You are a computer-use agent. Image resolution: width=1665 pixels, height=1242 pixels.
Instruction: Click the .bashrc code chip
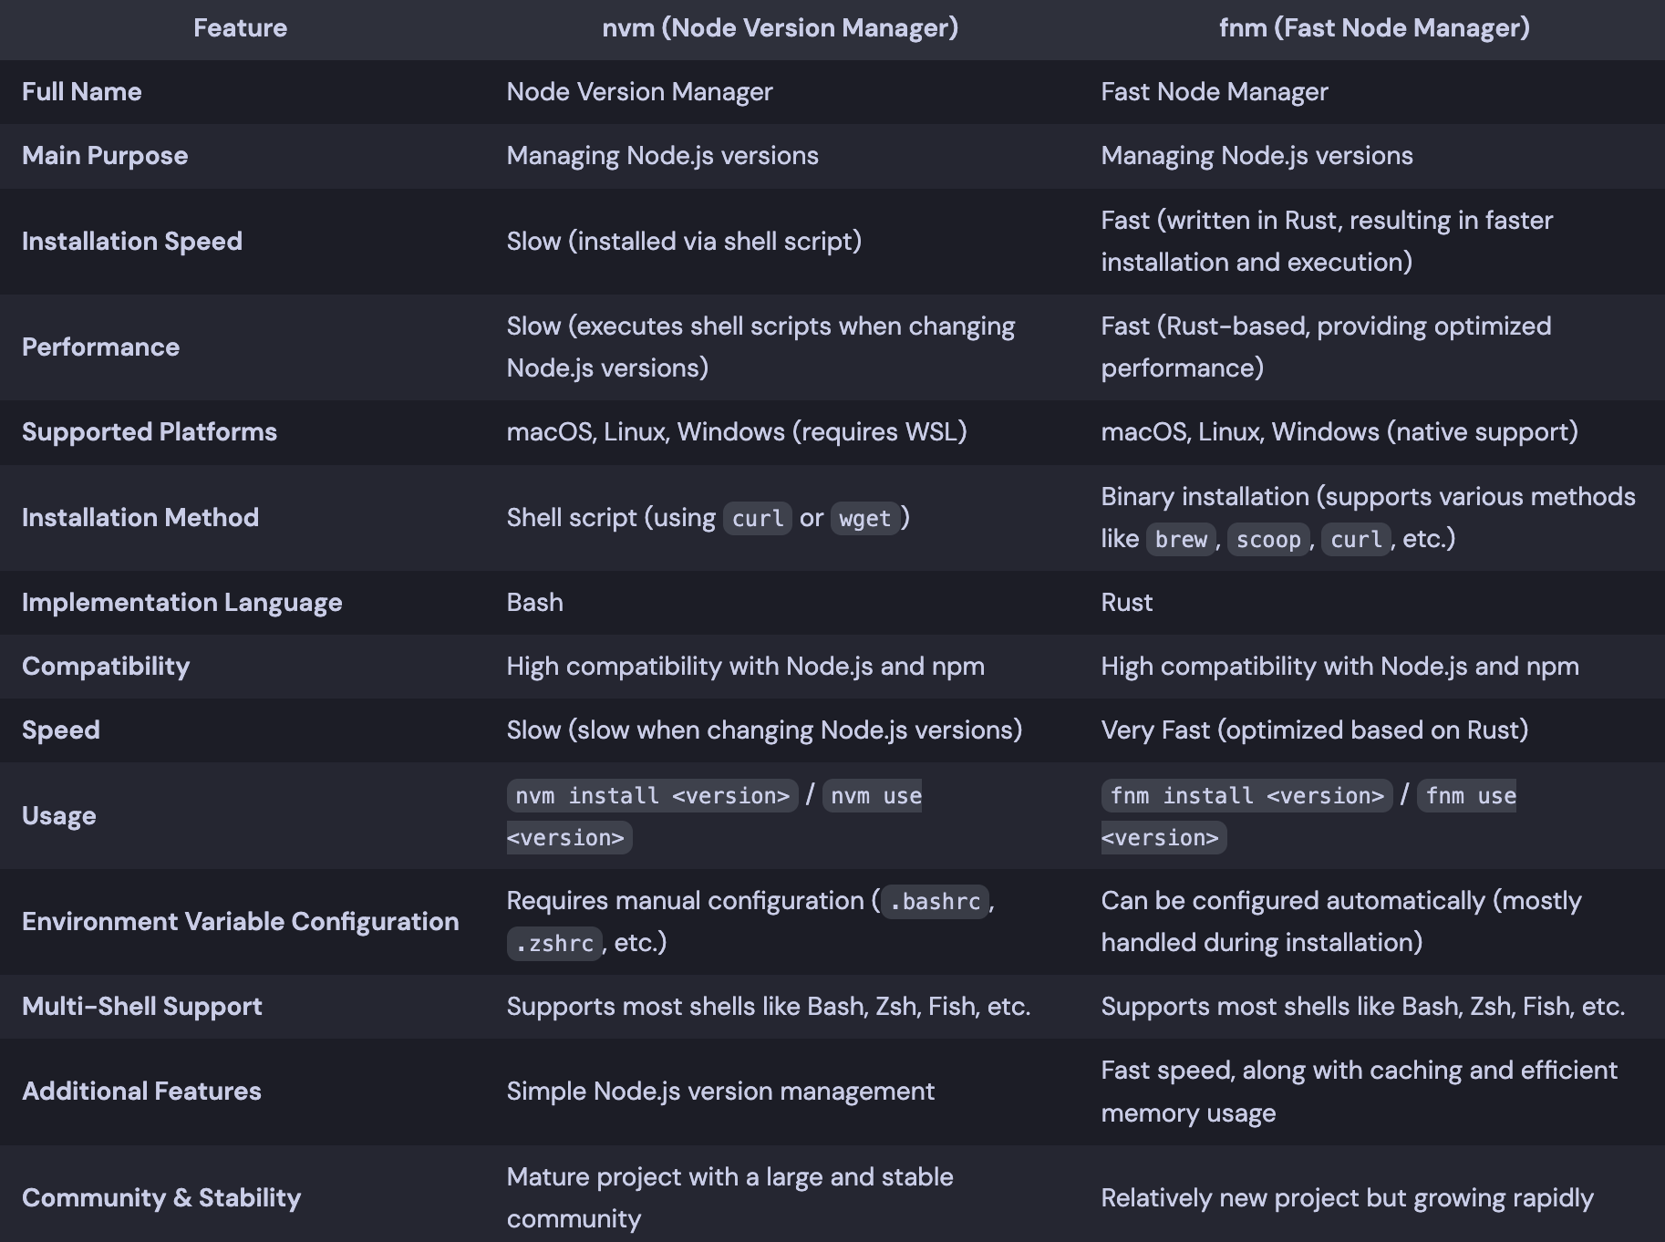(934, 902)
